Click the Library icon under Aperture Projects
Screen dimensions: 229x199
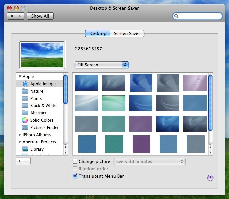point(25,149)
